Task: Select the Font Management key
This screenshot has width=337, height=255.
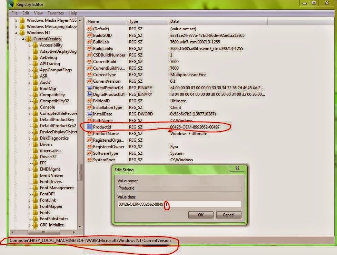Action: click(x=57, y=188)
